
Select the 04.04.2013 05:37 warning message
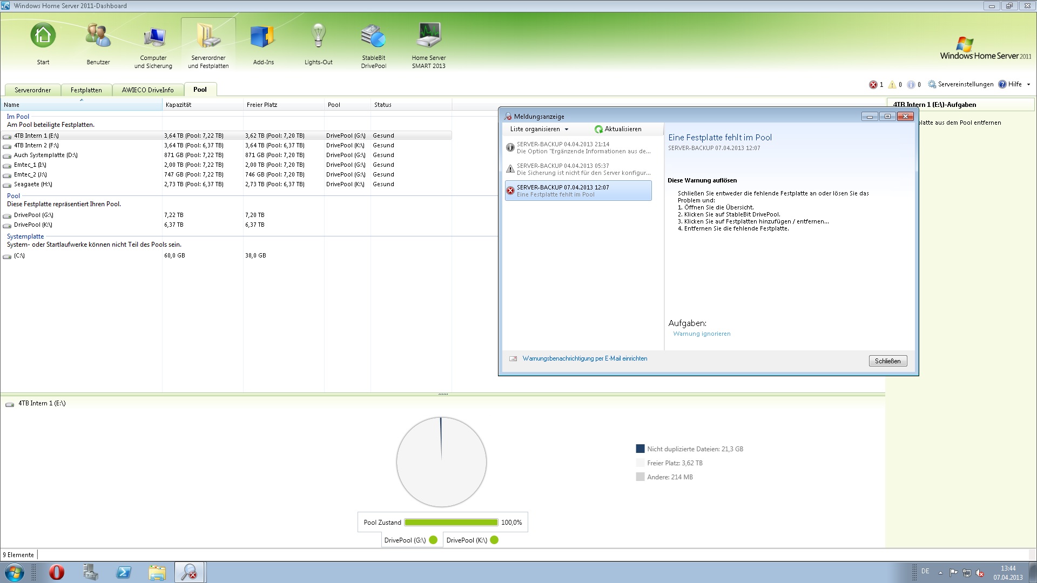click(x=578, y=170)
